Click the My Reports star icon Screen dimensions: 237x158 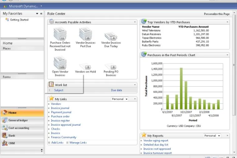click(144, 135)
